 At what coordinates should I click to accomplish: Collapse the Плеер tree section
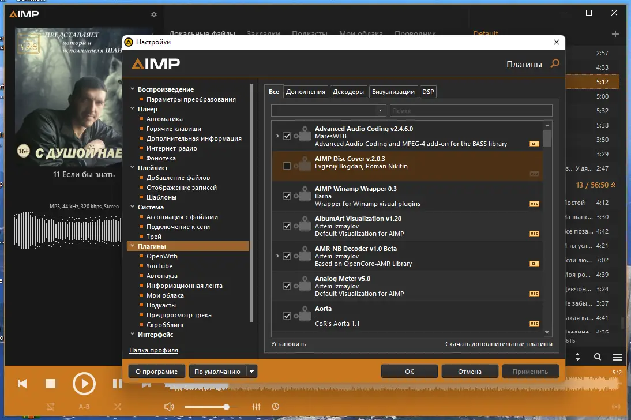[133, 108]
